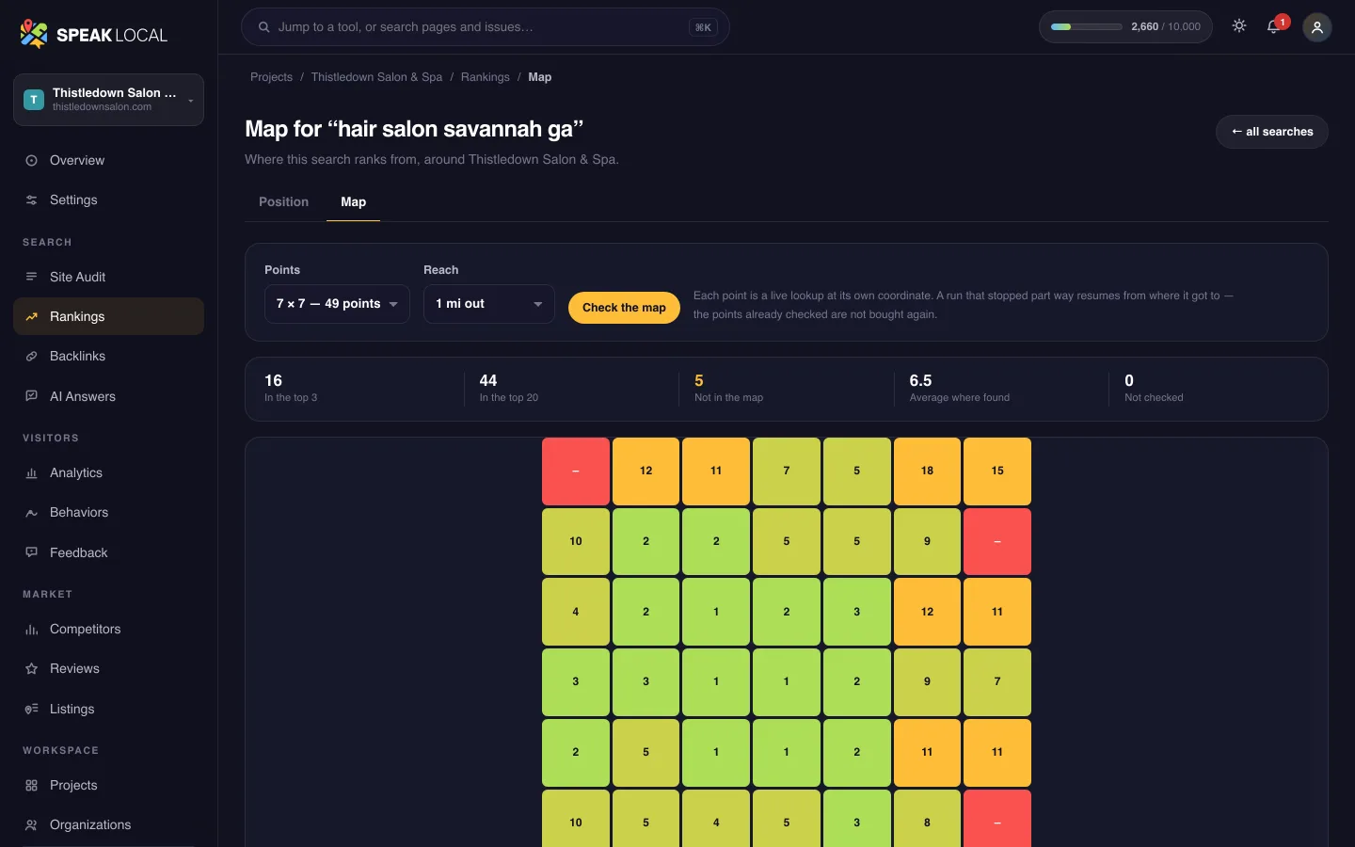Open the Site Audit icon
The image size is (1355, 847).
coord(31,278)
